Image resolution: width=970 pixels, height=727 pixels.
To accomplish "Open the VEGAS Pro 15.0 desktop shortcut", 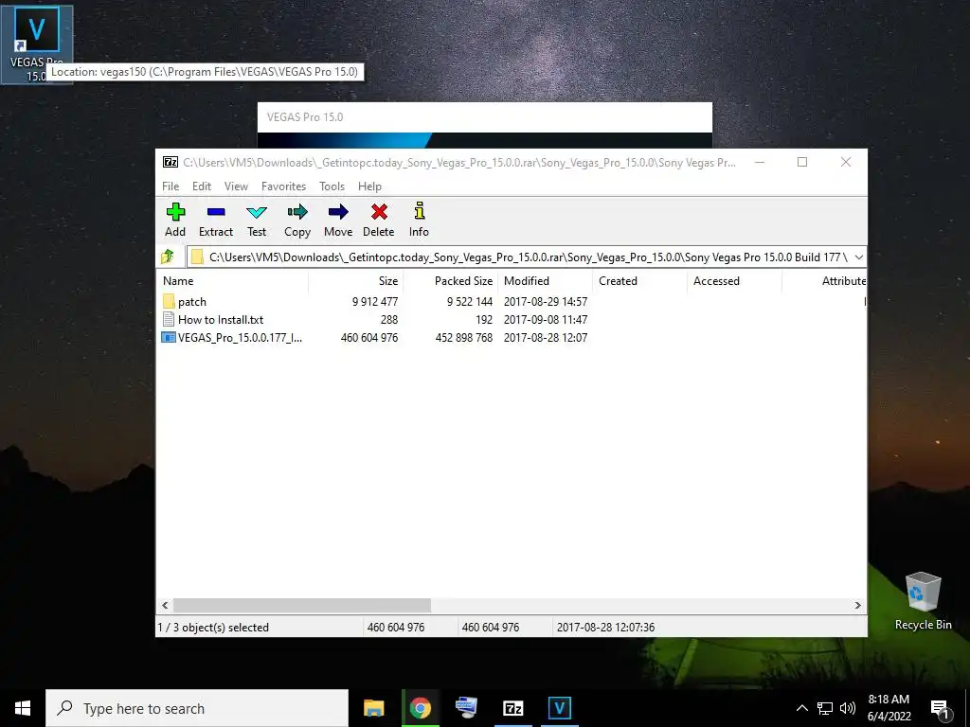I will [37, 44].
